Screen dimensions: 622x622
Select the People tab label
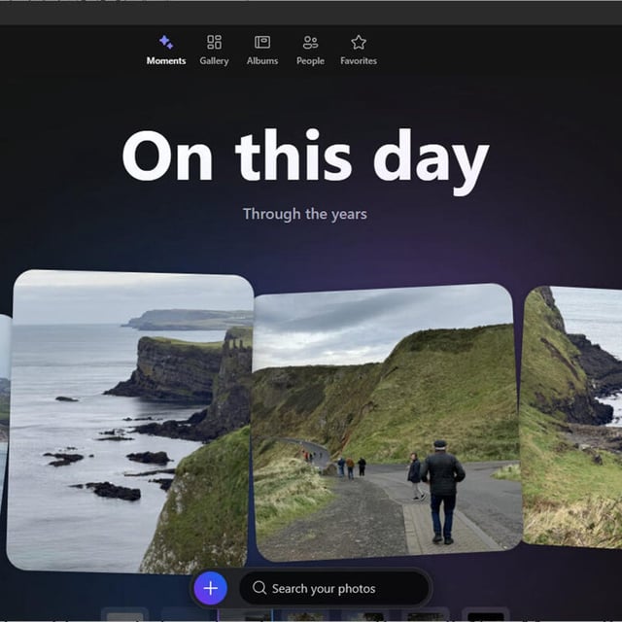coord(310,61)
